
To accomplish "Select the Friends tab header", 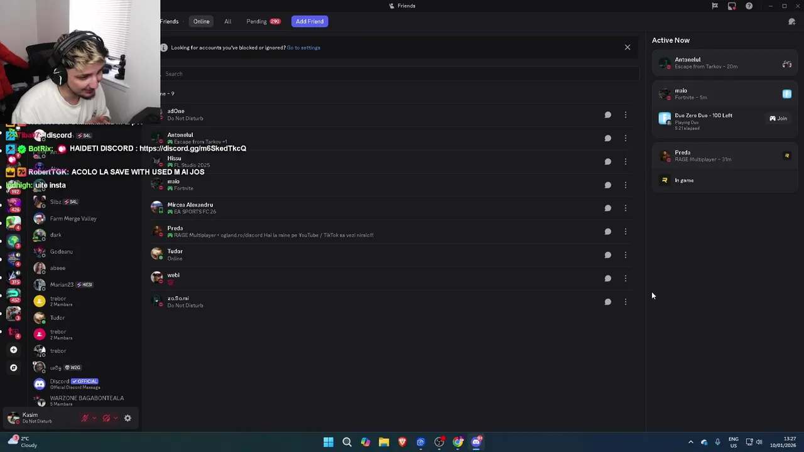I will coord(169,21).
